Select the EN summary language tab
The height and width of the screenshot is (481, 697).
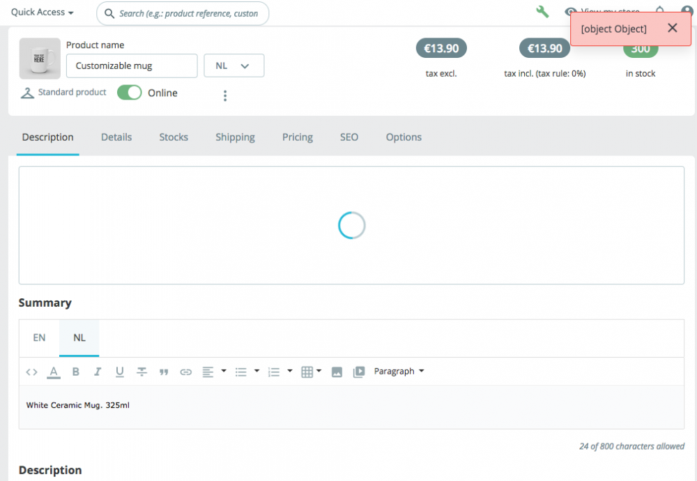coord(39,338)
